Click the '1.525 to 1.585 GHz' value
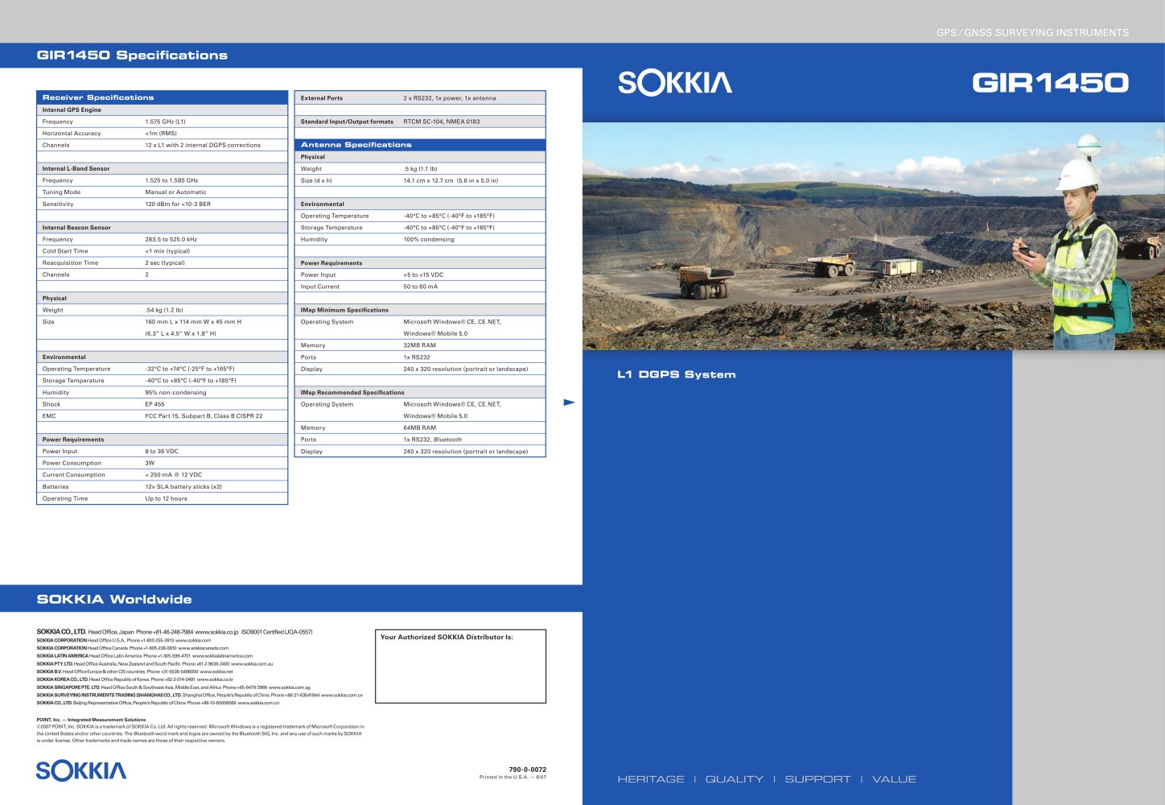 click(171, 180)
